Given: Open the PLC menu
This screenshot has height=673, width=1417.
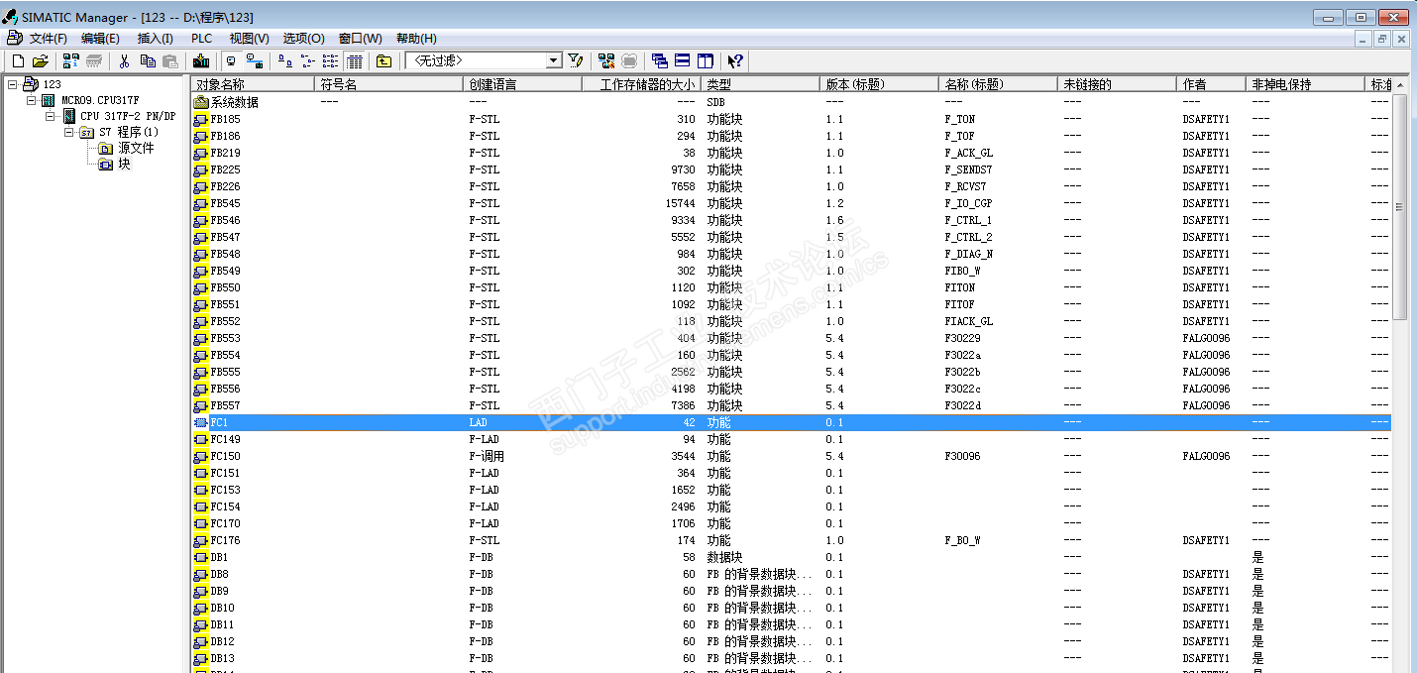Looking at the screenshot, I should pyautogui.click(x=201, y=38).
